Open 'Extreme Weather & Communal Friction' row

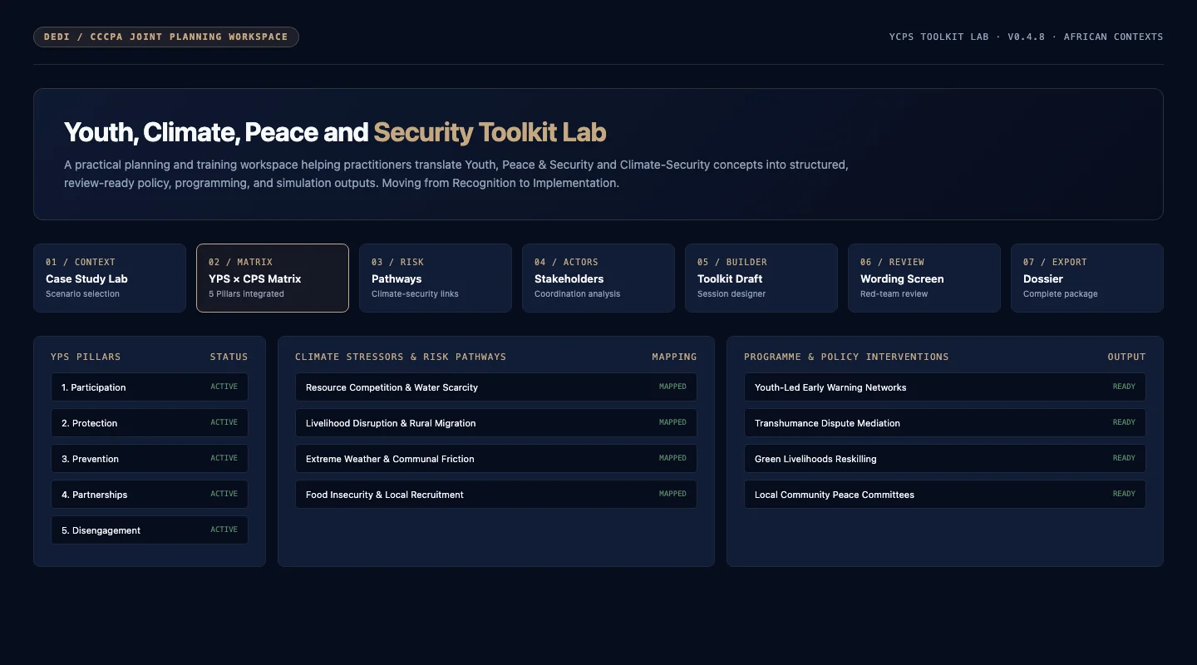click(x=496, y=459)
